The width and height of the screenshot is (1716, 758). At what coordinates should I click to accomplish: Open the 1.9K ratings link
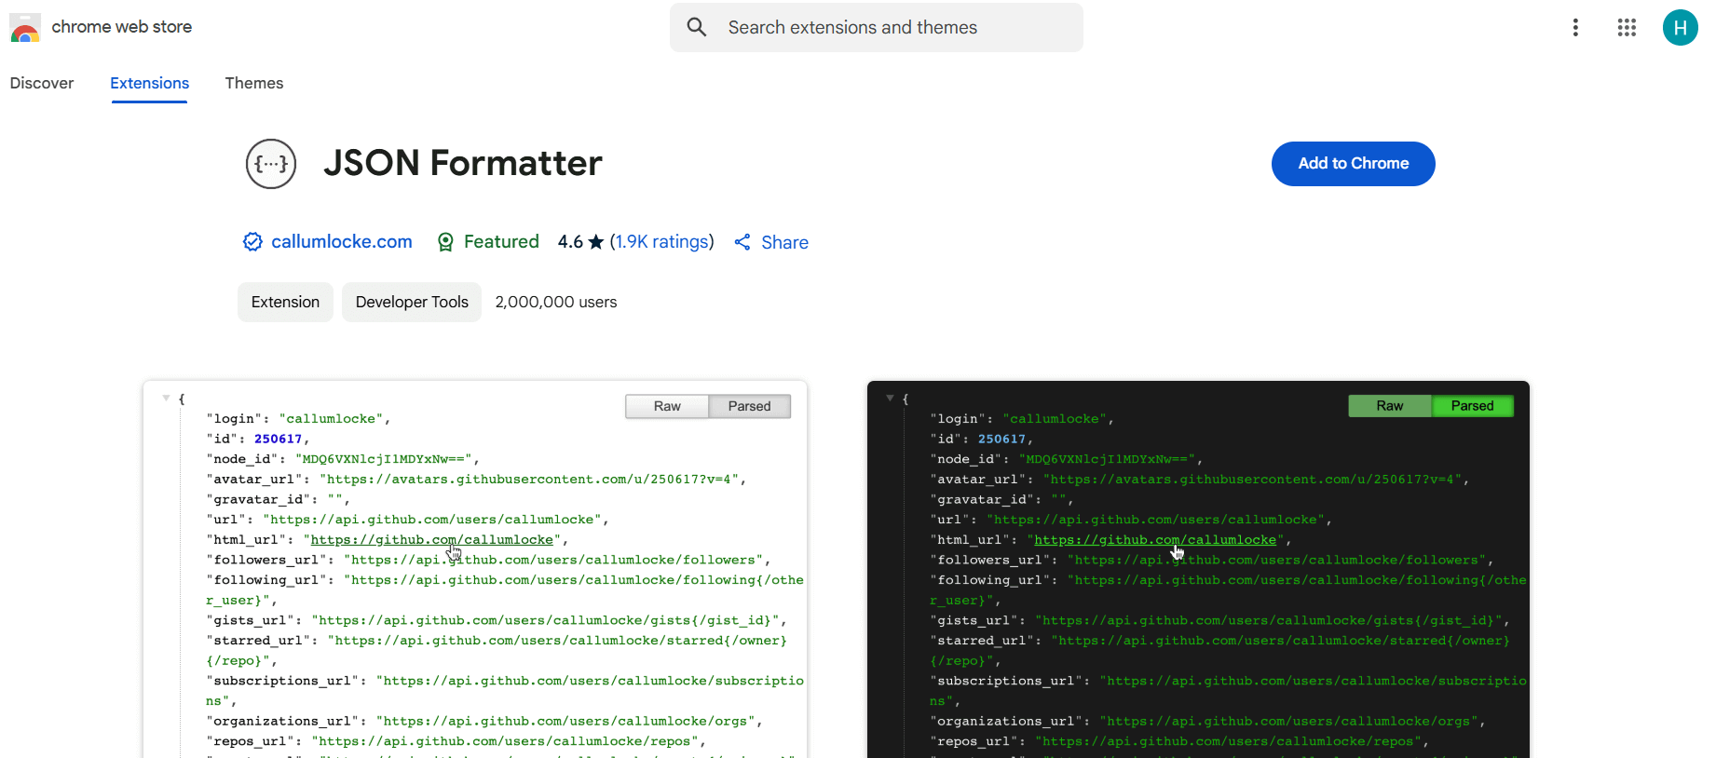(662, 242)
